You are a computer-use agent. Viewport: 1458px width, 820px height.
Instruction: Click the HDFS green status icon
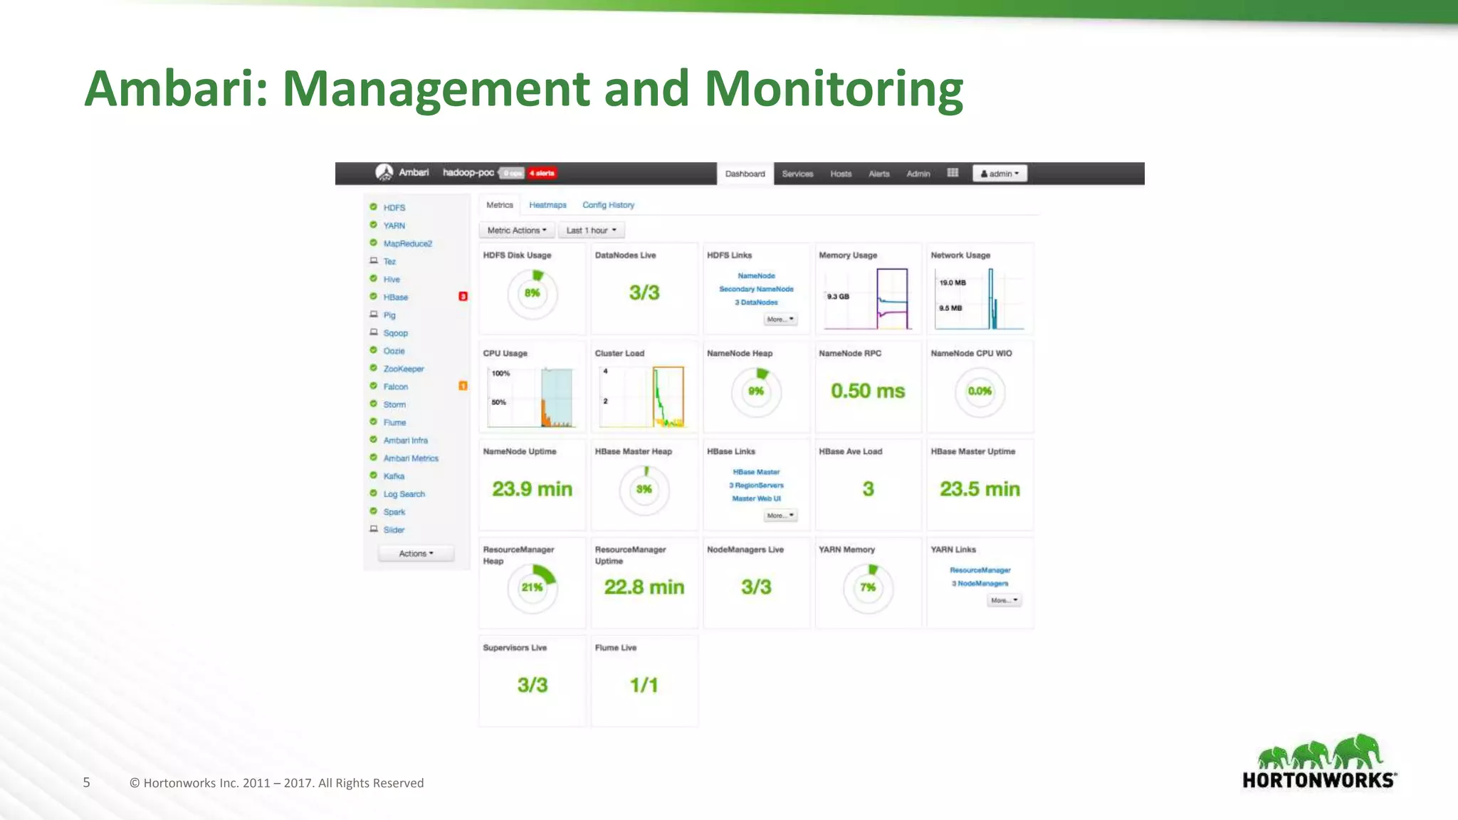(x=373, y=207)
